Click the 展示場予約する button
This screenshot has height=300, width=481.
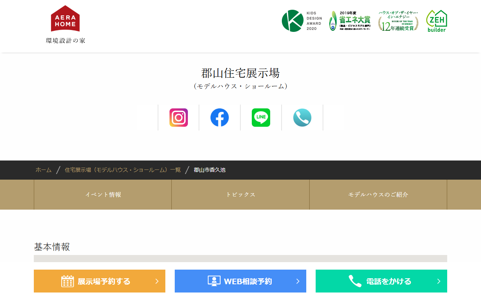[100, 281]
